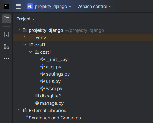Image resolution: width=153 pixels, height=123 pixels.
Task: Show more tool windows ellipsis
Action: (6, 59)
